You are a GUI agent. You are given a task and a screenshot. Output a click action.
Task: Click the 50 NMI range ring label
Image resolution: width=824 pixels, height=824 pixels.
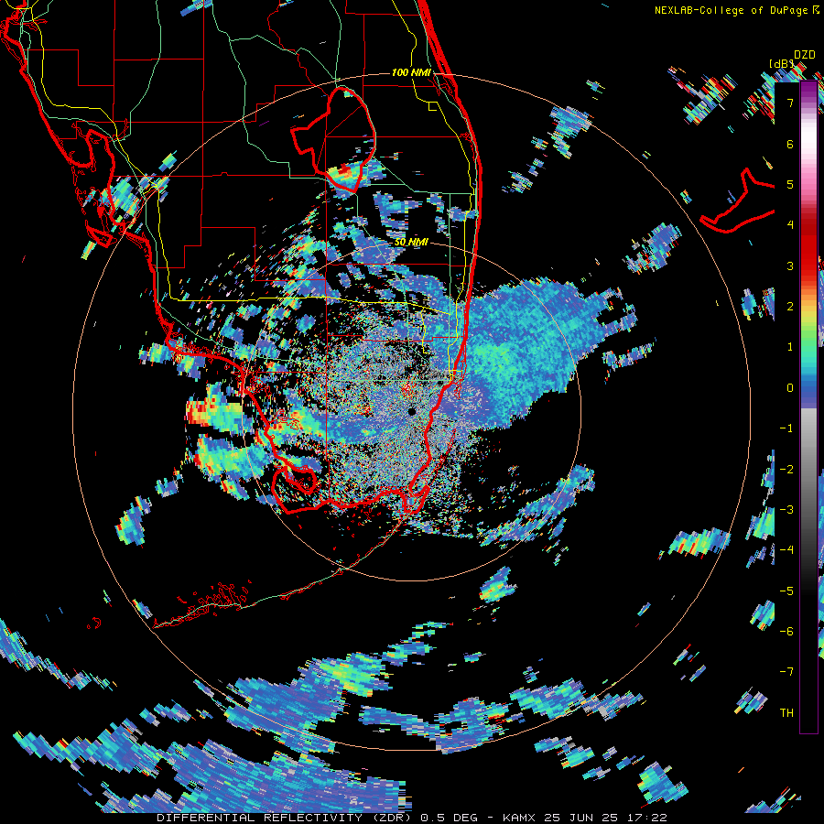pos(411,243)
